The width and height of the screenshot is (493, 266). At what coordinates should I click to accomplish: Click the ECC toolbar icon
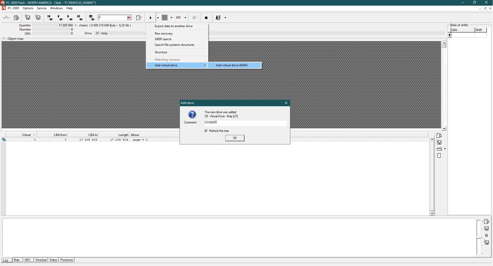178,18
